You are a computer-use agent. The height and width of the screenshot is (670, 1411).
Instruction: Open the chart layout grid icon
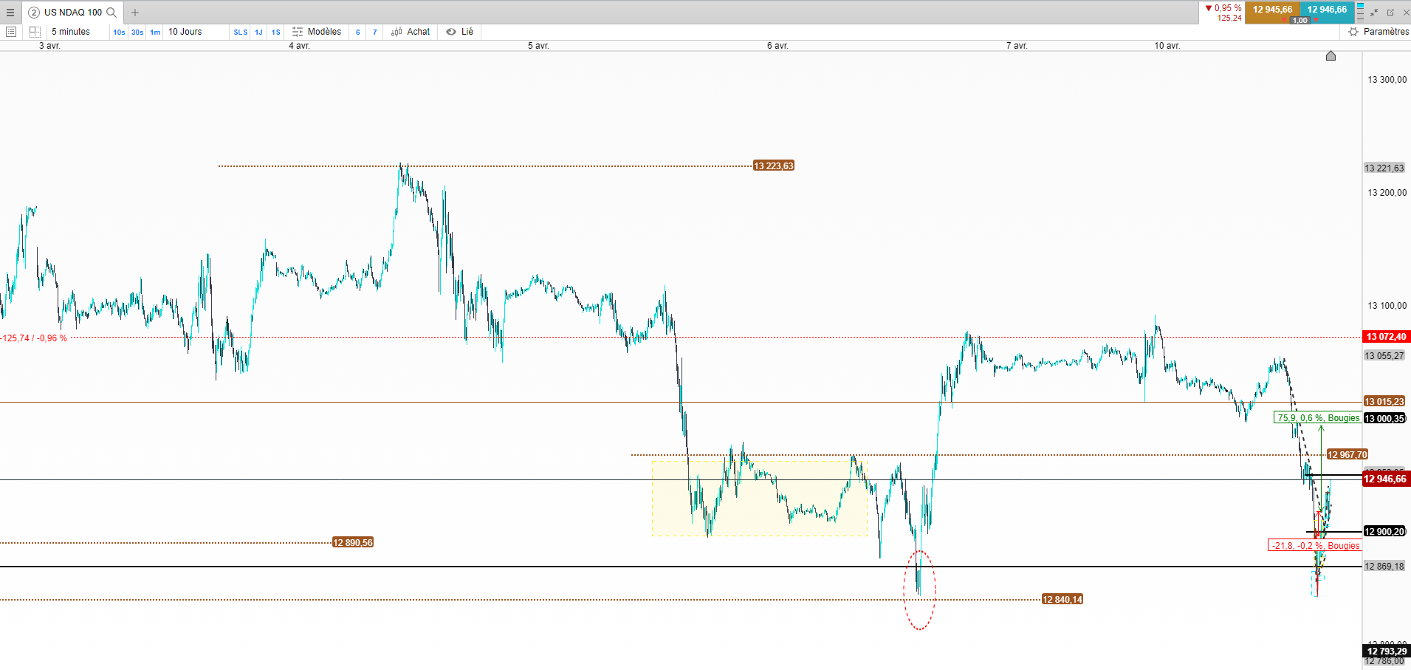click(x=35, y=32)
